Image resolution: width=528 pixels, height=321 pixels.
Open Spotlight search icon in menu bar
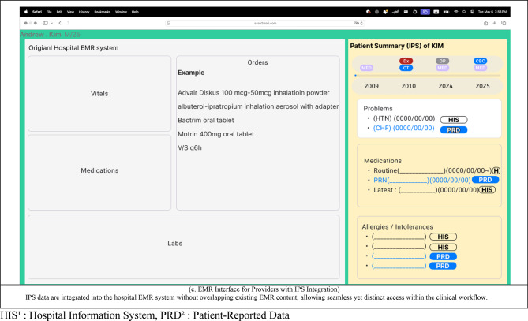click(464, 12)
